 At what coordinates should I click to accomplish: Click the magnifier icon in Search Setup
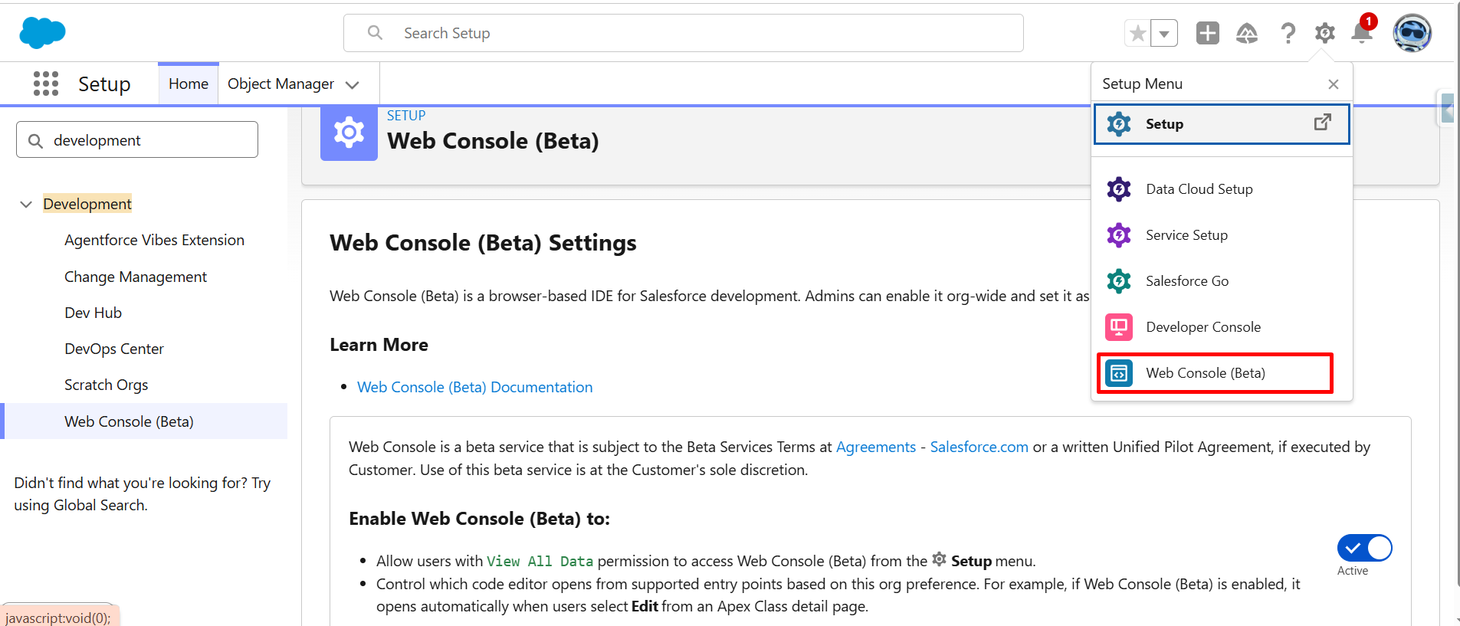(375, 33)
